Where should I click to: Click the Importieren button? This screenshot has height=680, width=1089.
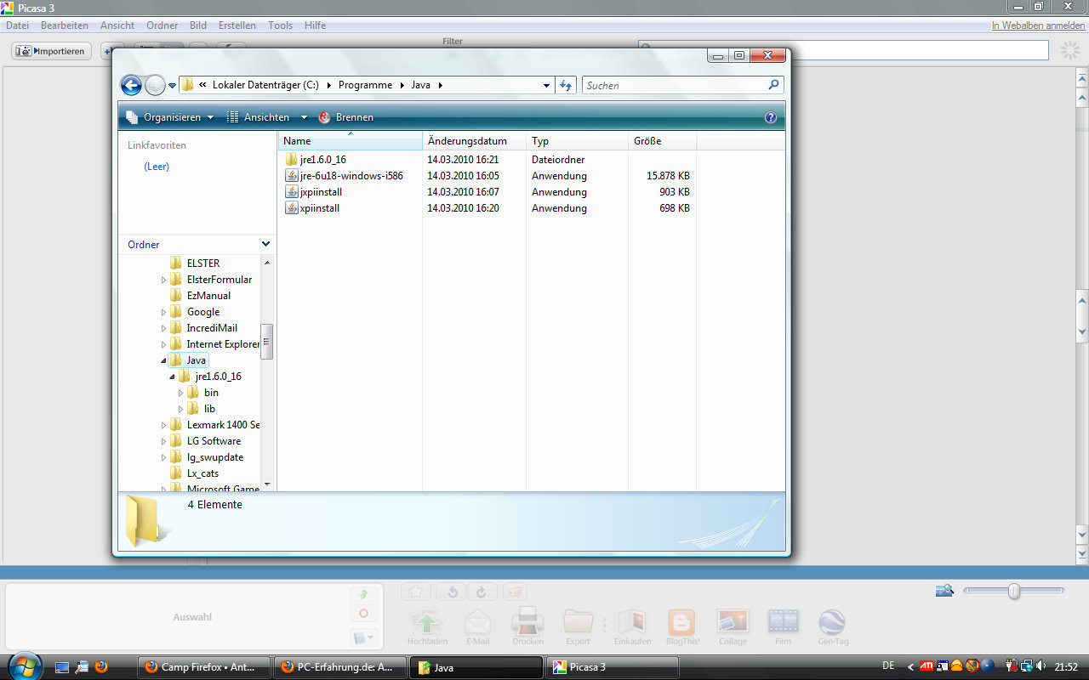(51, 51)
